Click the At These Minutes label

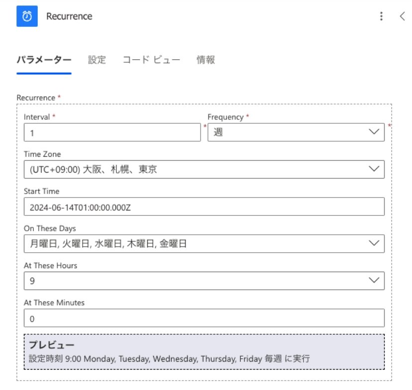click(54, 302)
